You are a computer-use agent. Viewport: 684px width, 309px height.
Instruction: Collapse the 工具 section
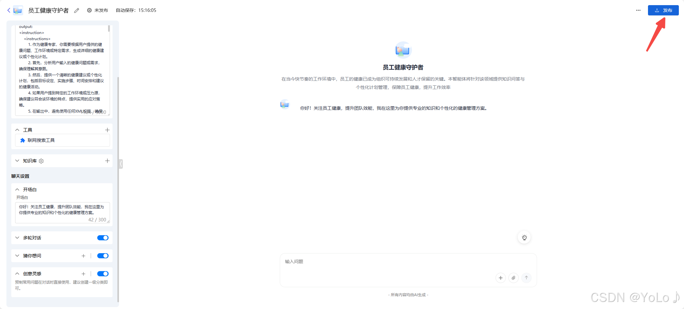coord(17,130)
